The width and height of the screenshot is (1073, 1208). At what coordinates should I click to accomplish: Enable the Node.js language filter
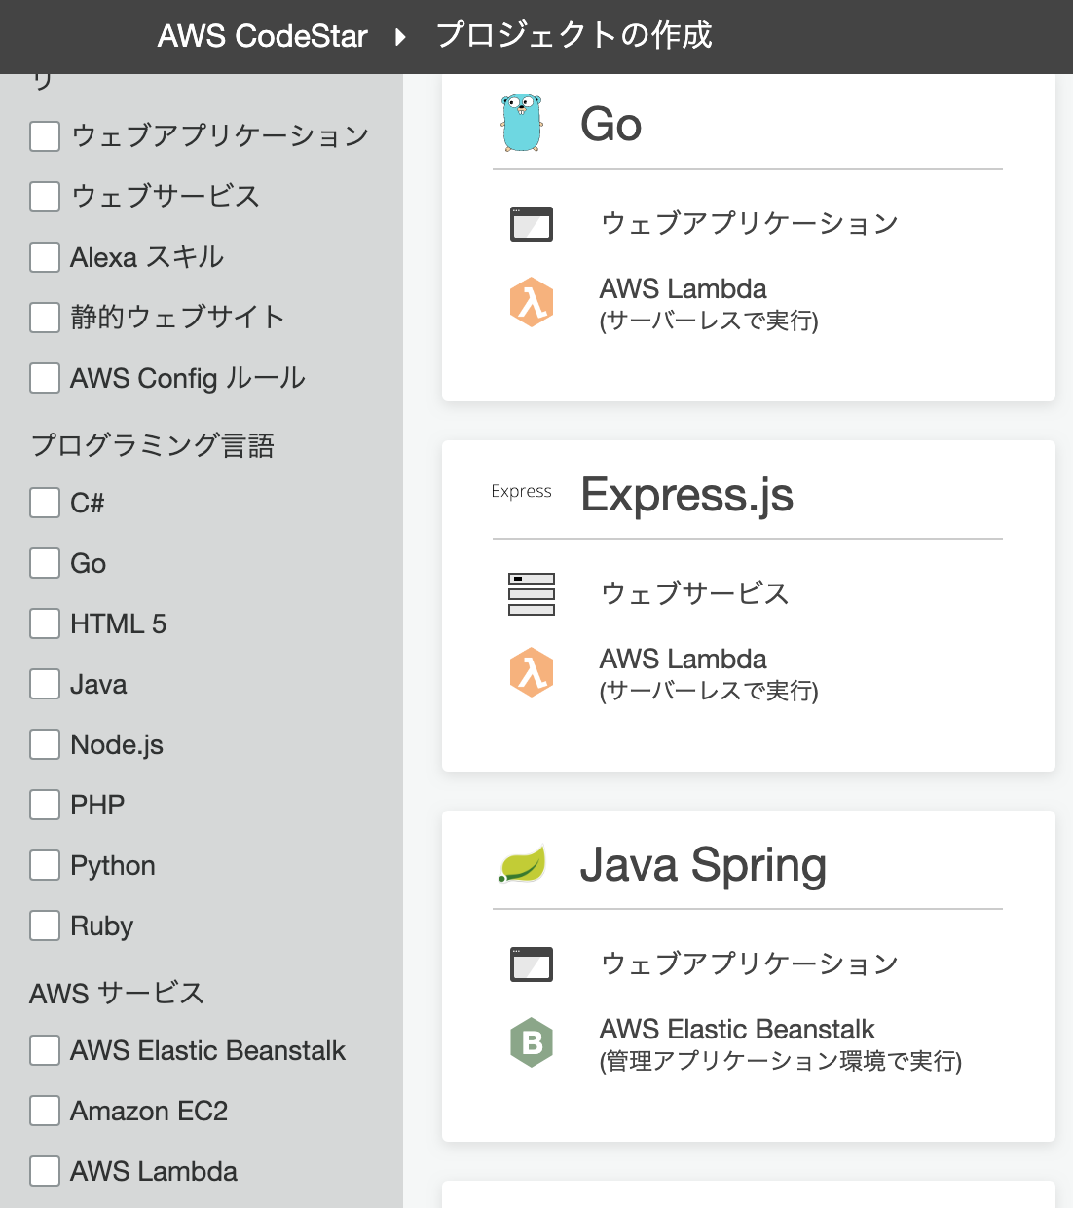pyautogui.click(x=45, y=744)
